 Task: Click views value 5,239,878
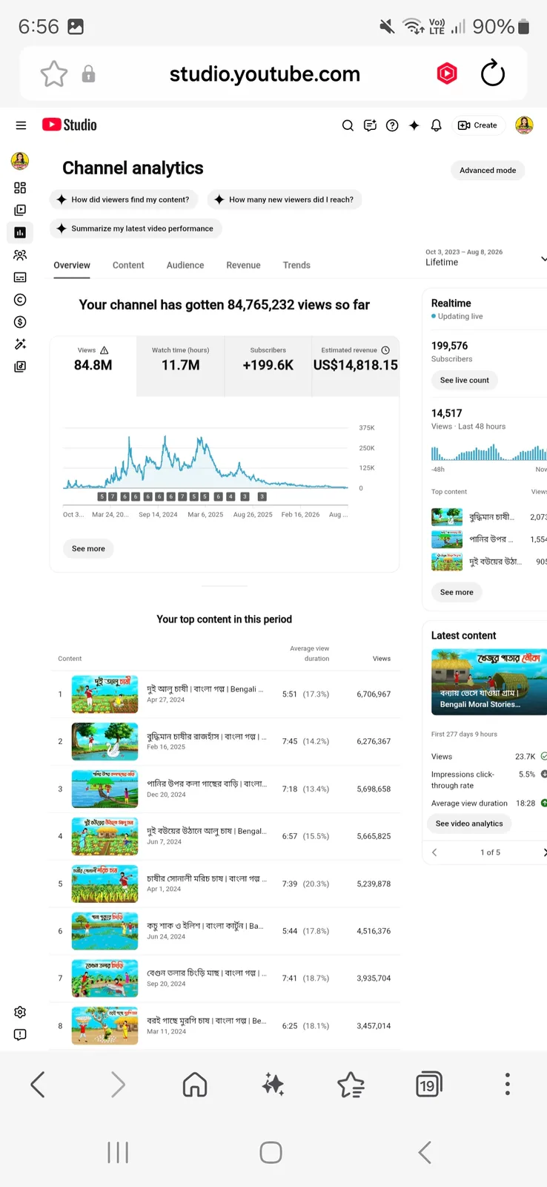tap(374, 884)
